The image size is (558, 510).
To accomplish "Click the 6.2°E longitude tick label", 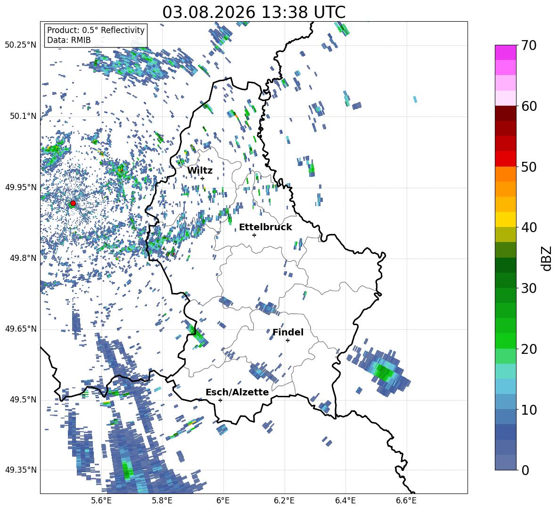I will tap(284, 501).
